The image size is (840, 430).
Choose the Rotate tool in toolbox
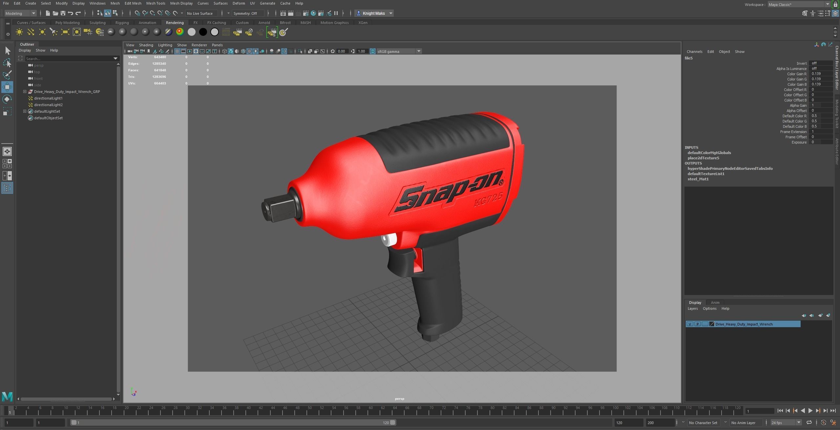click(x=7, y=99)
